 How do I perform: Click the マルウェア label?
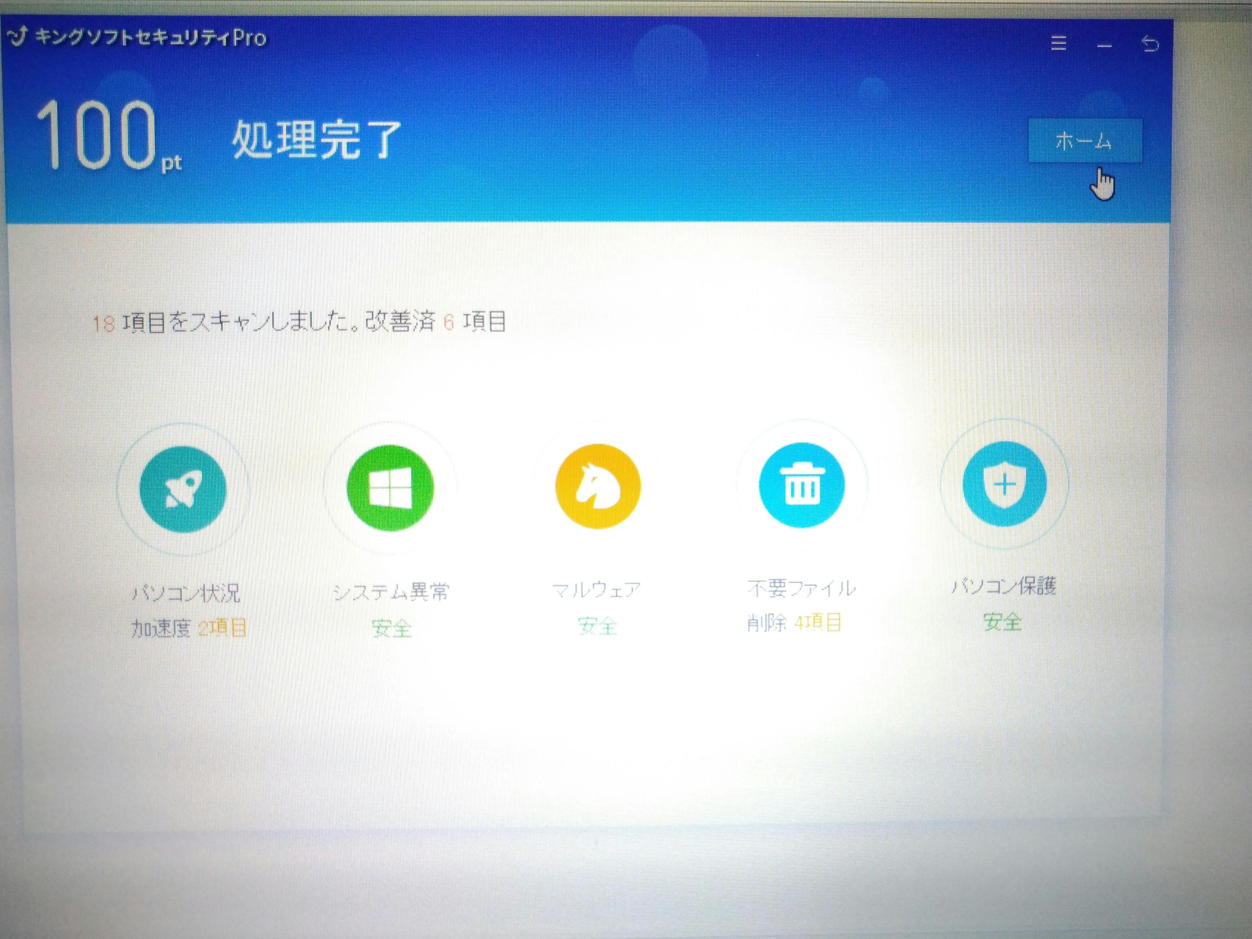(597, 589)
